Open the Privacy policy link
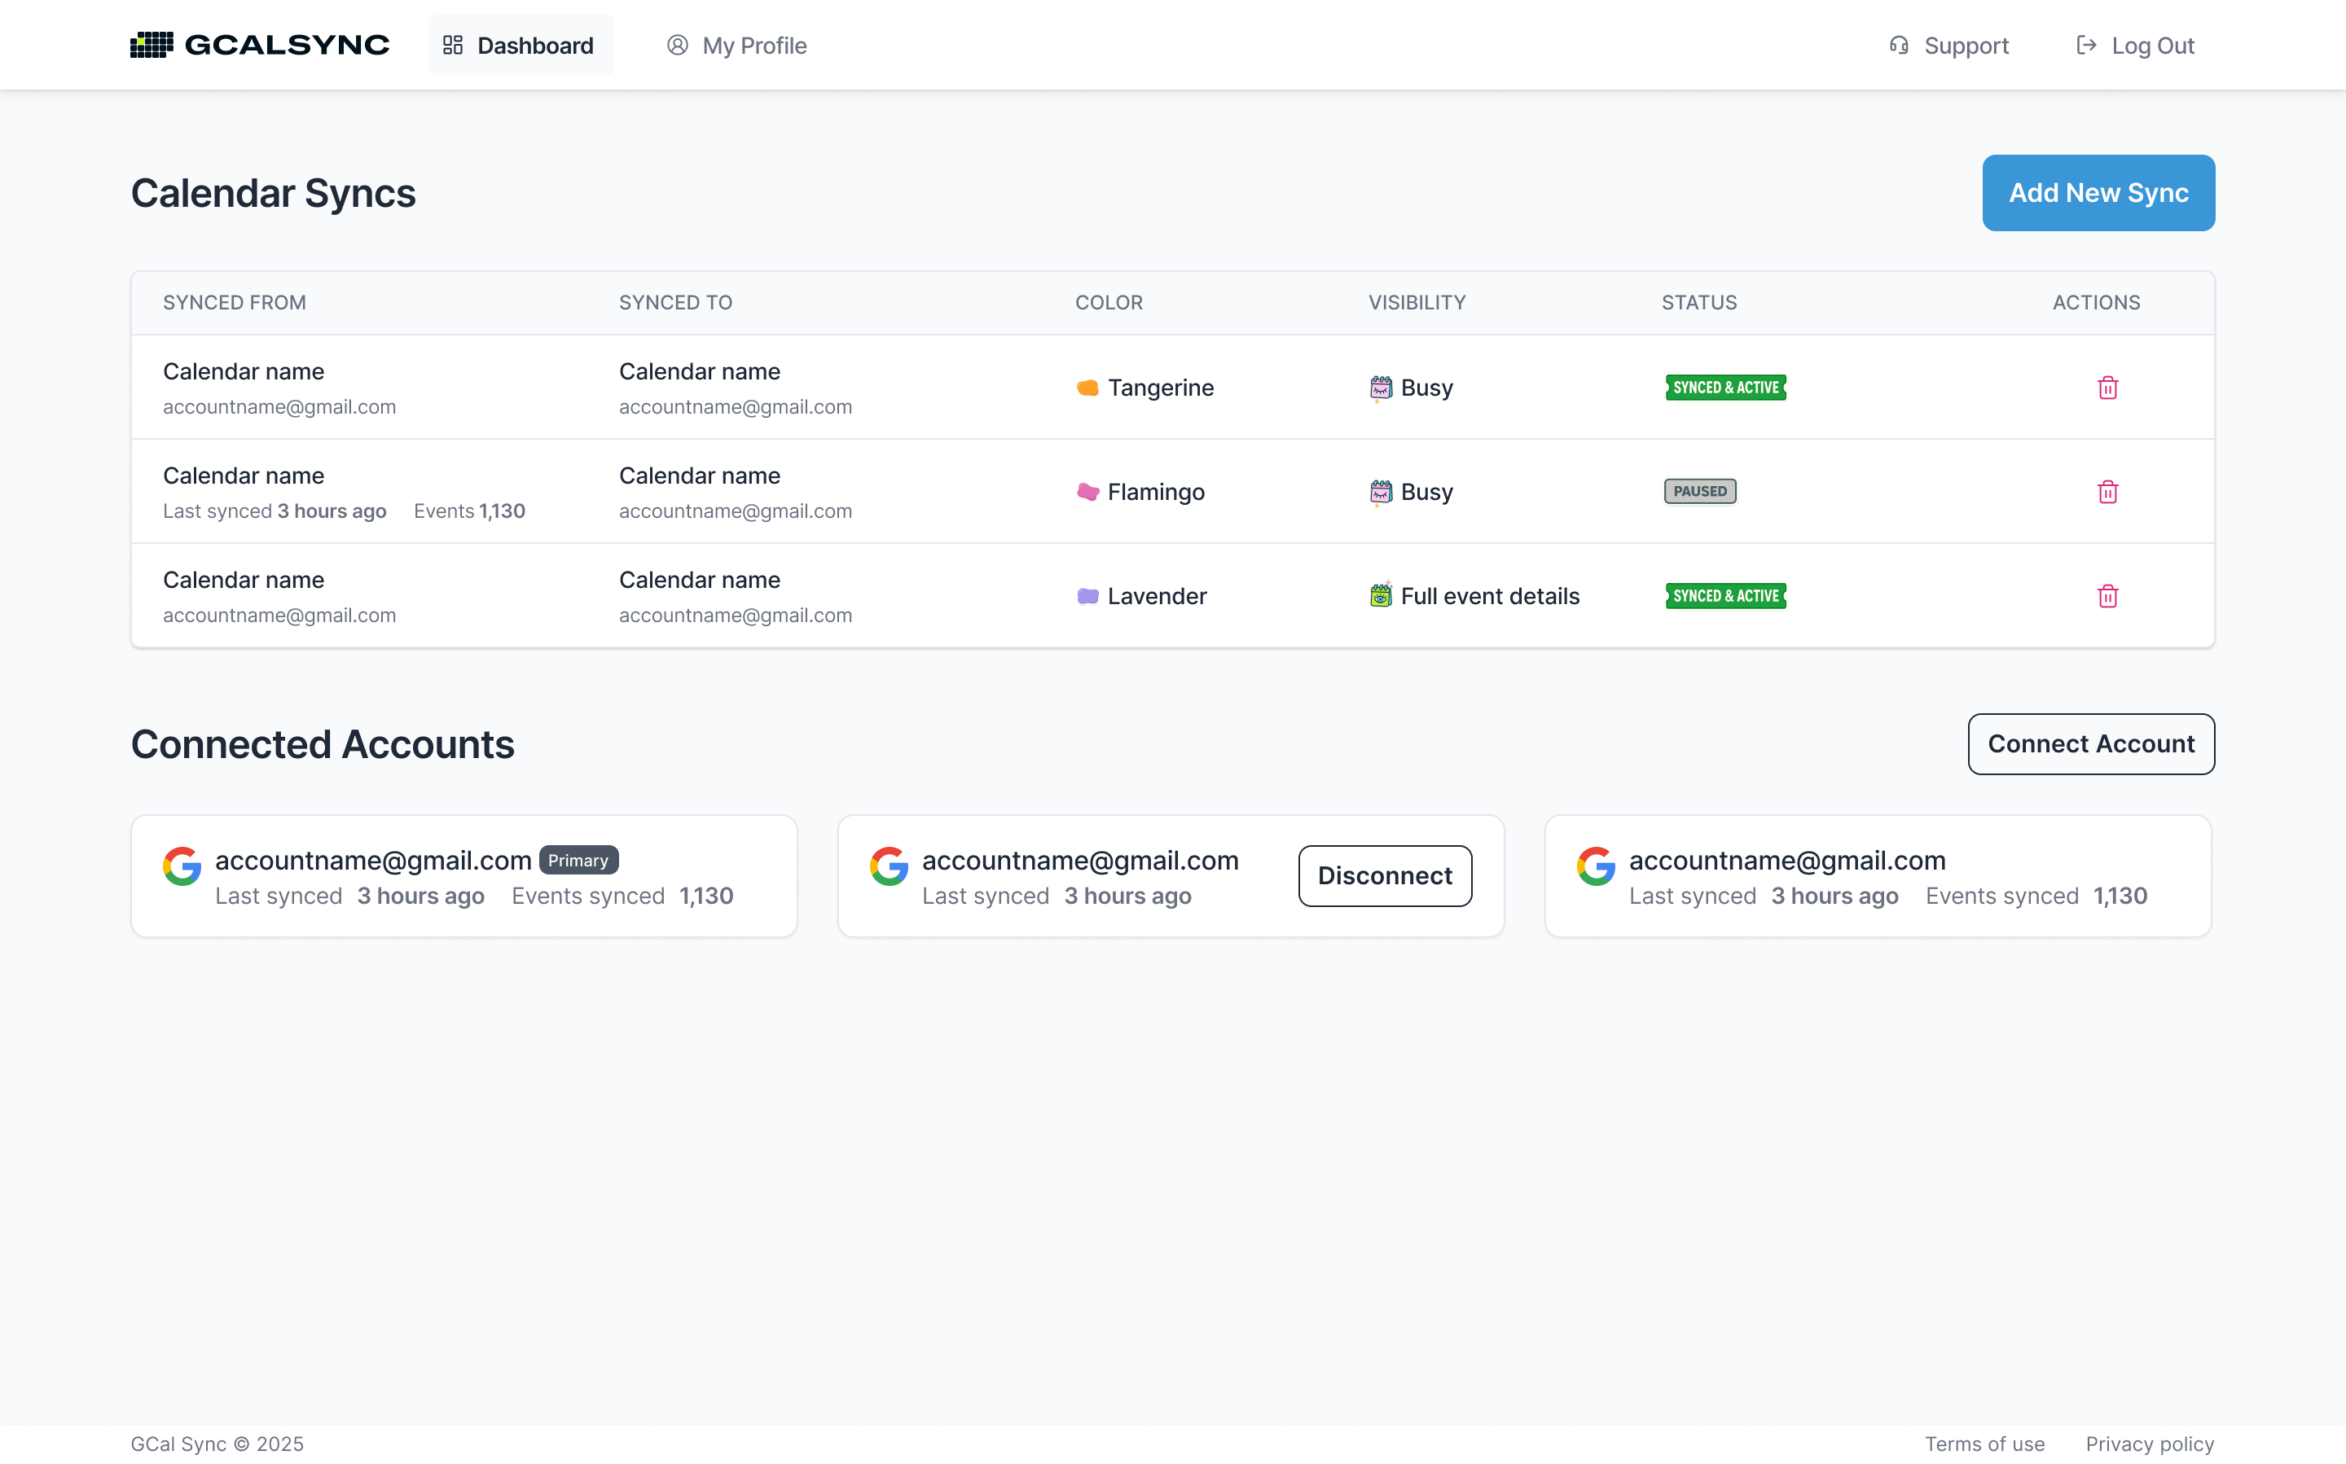This screenshot has height=1464, width=2346. (2150, 1443)
